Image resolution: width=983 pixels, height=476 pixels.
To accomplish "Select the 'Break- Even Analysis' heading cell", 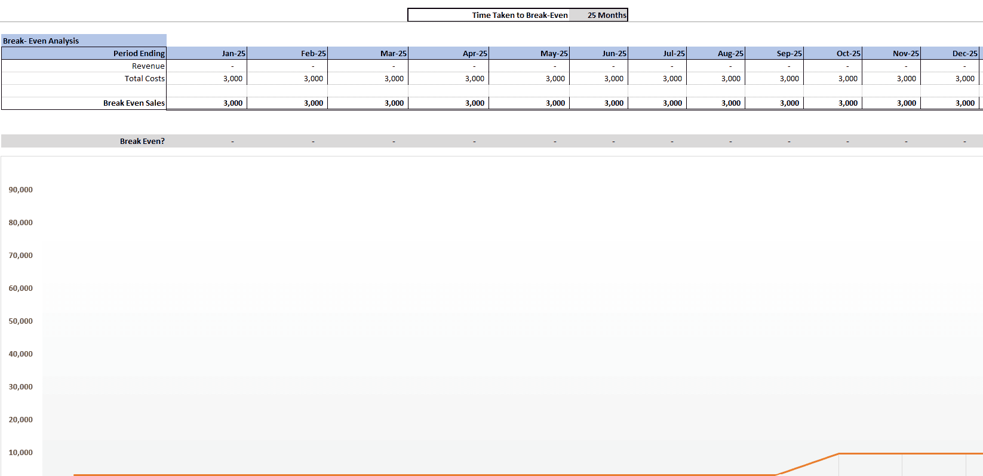I will click(84, 41).
